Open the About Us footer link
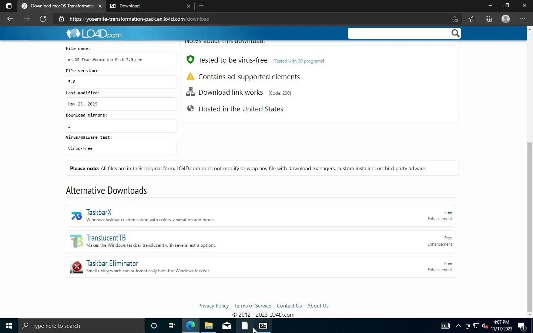Image resolution: width=533 pixels, height=333 pixels. [x=318, y=306]
